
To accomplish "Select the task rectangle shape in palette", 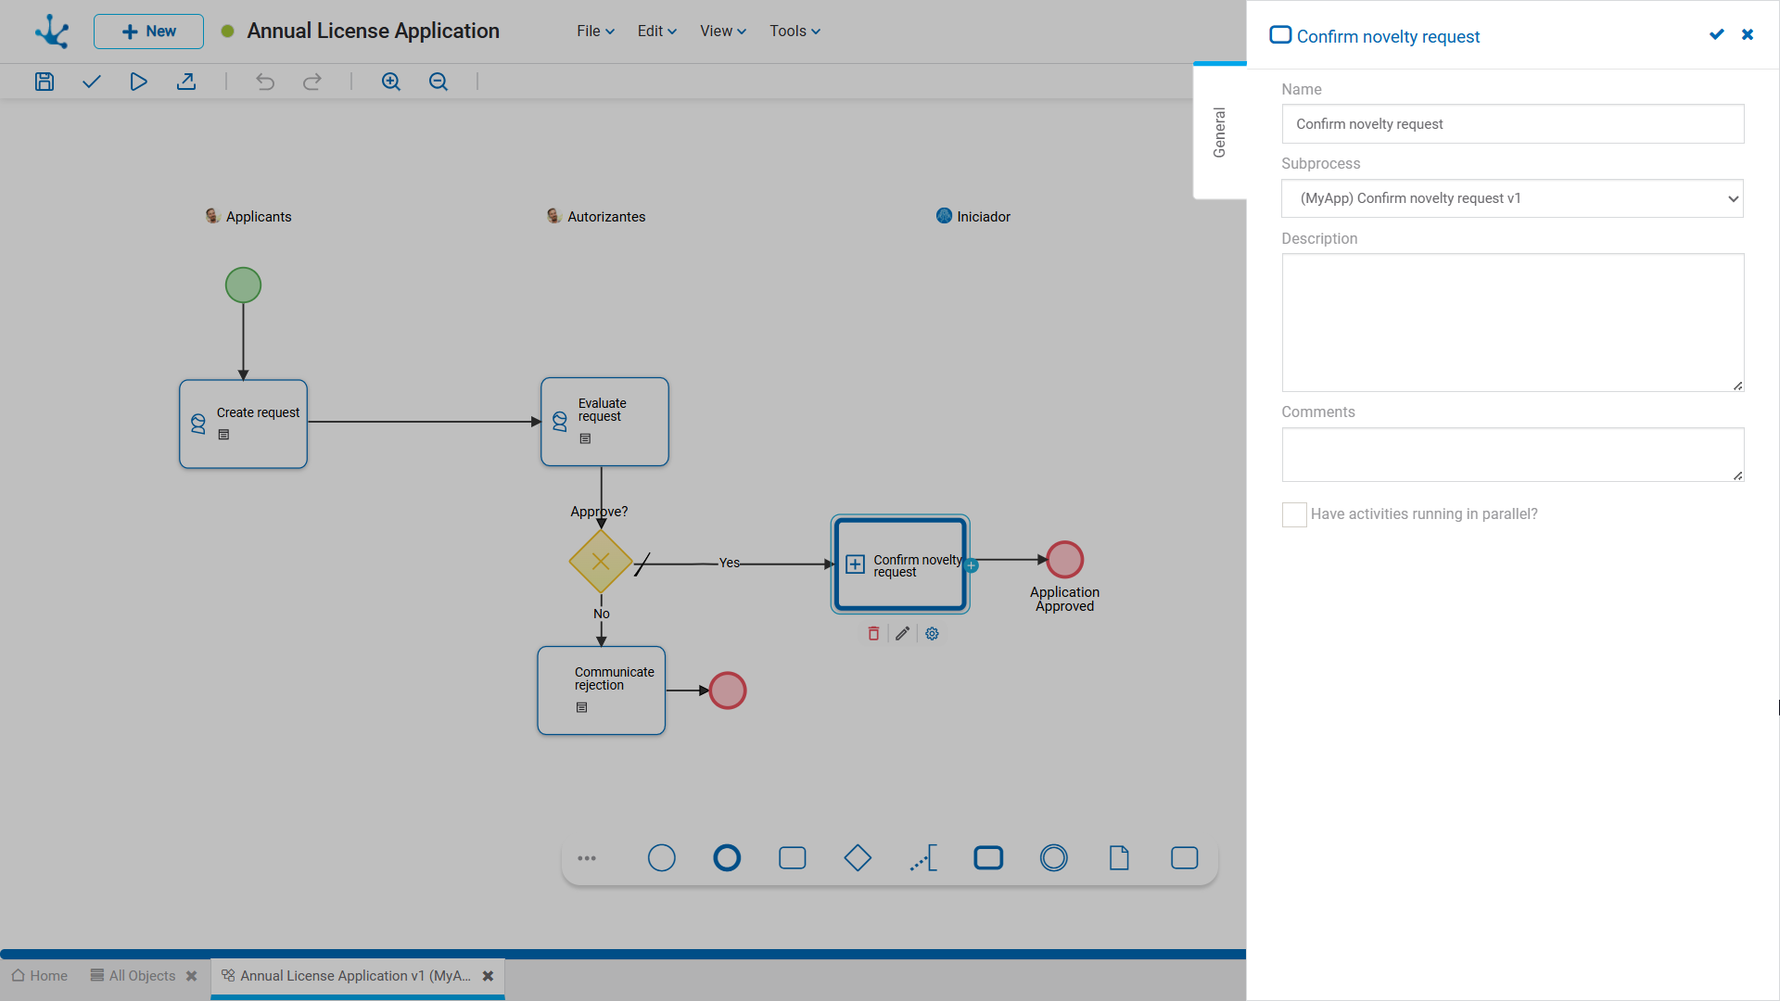I will pyautogui.click(x=793, y=858).
